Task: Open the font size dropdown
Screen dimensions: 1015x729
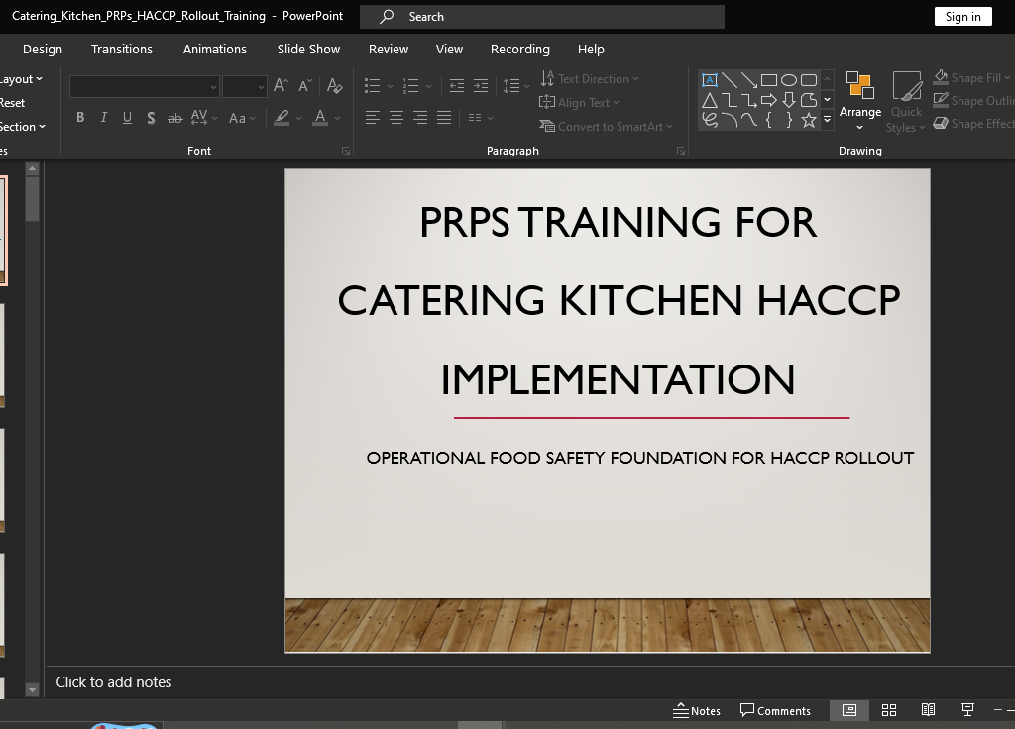Action: pyautogui.click(x=261, y=87)
